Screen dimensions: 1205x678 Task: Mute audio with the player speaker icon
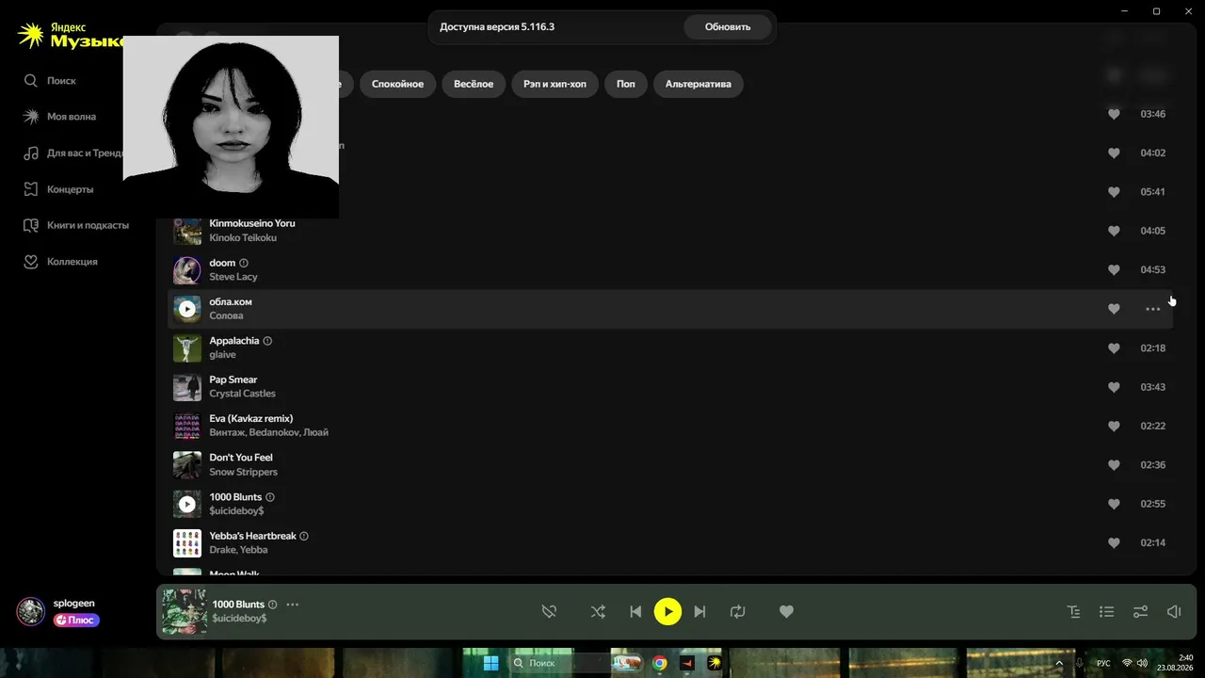point(1174,612)
